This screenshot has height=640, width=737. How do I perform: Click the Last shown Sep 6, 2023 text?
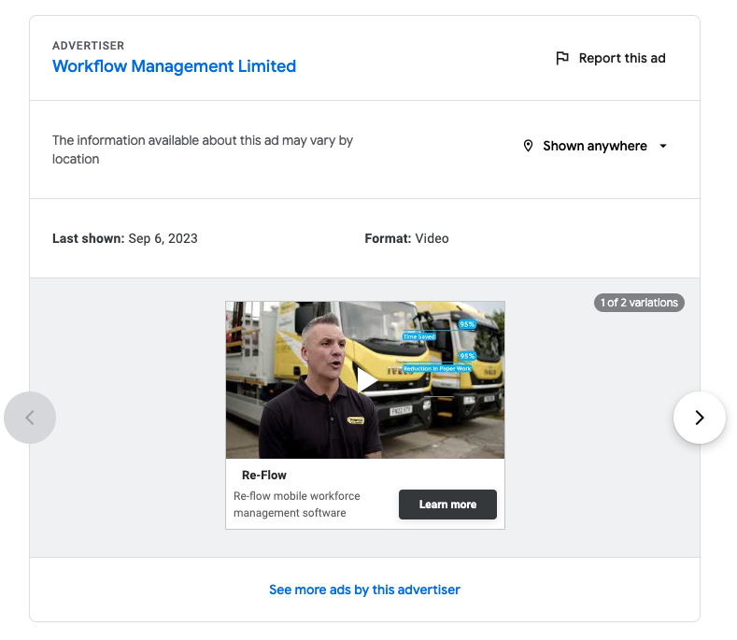pyautogui.click(x=125, y=238)
